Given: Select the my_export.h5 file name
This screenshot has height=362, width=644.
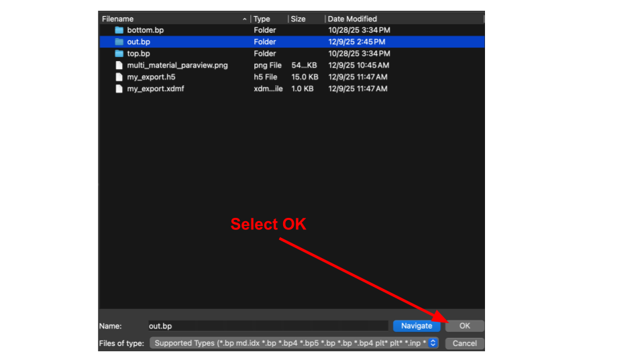Looking at the screenshot, I should (151, 76).
